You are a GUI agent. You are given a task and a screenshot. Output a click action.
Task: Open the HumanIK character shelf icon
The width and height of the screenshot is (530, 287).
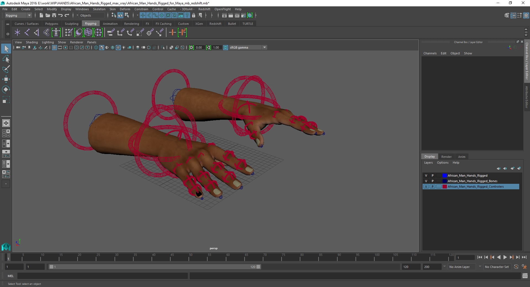coord(56,33)
